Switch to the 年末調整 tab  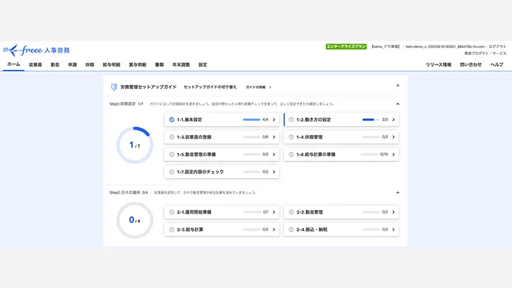coord(182,65)
